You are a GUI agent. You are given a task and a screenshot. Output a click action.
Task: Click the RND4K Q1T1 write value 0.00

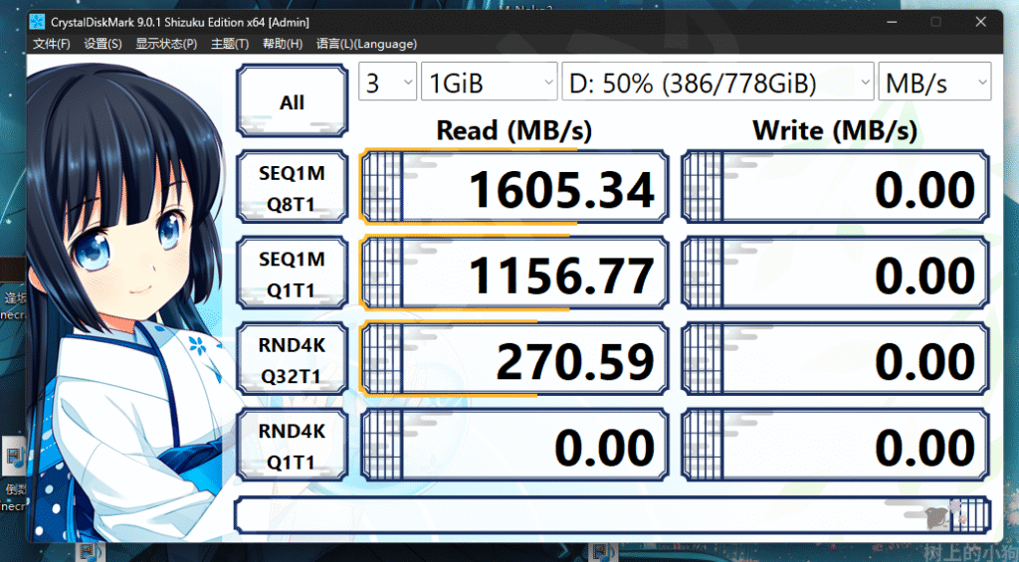click(x=835, y=446)
